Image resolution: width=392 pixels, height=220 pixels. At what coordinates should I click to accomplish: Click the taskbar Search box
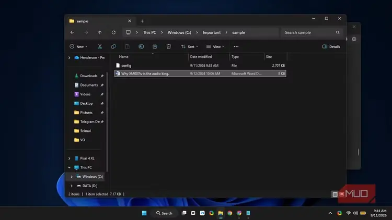(164, 213)
